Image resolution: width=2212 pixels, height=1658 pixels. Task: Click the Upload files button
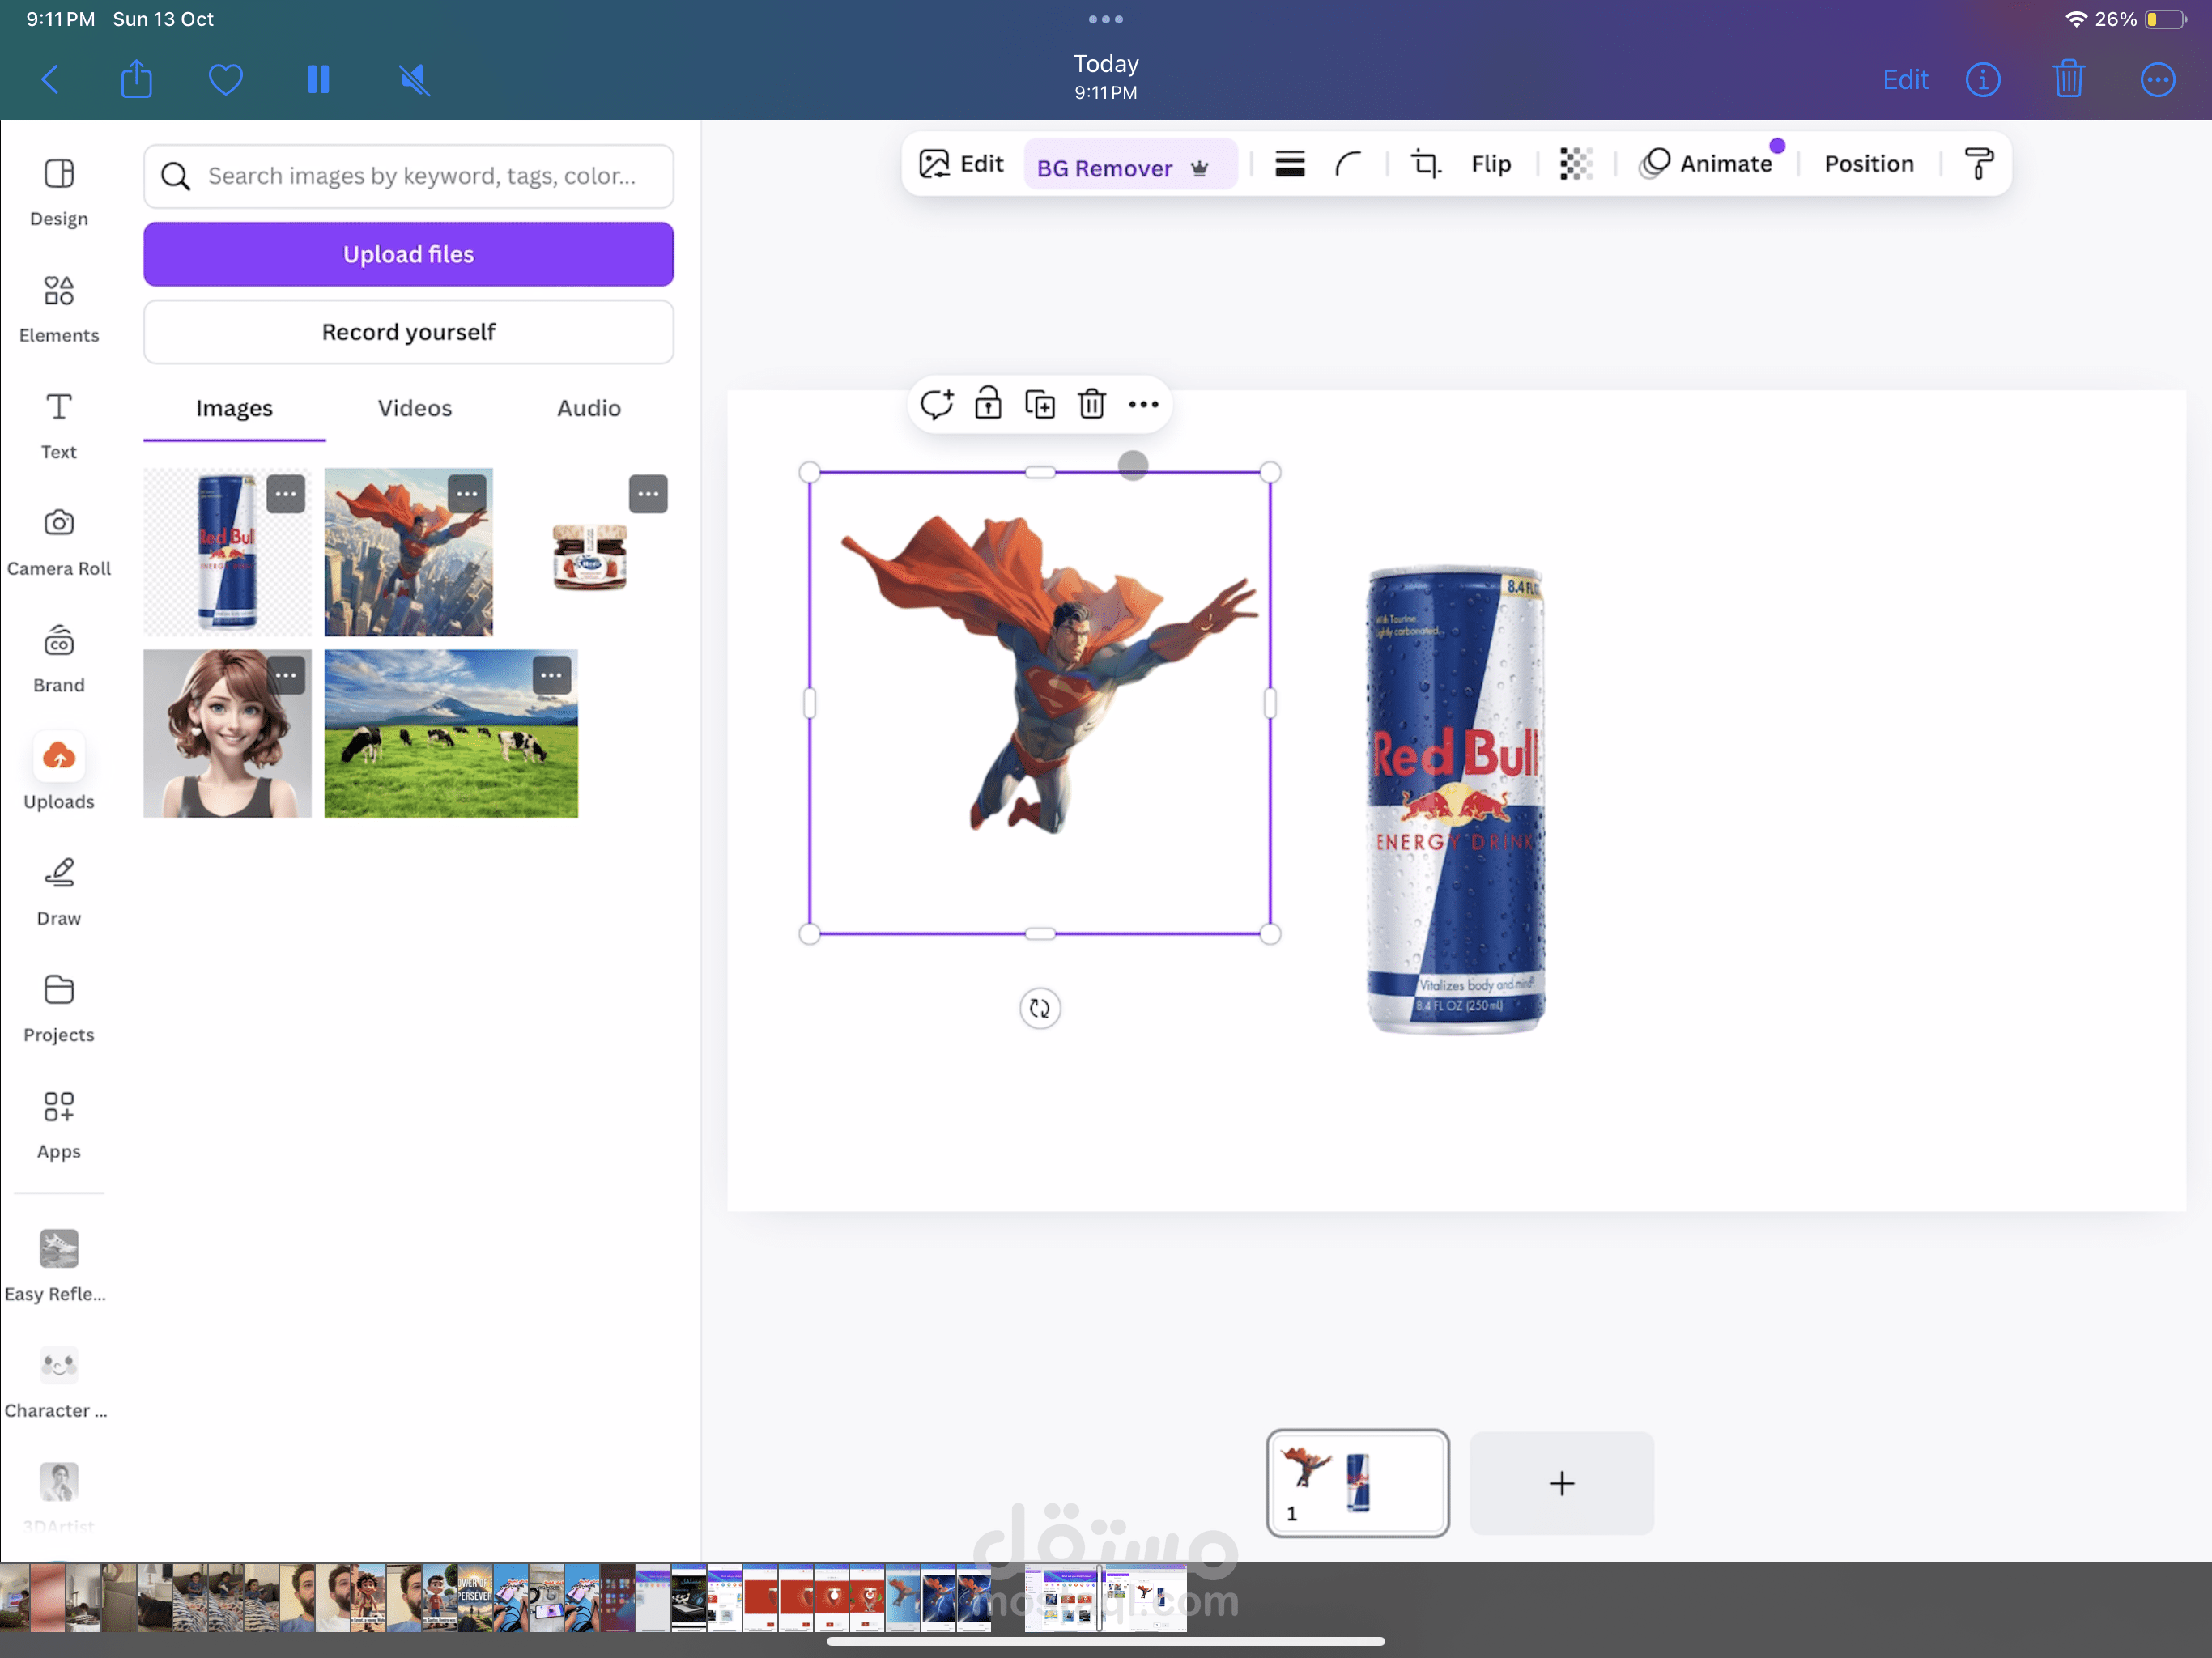[408, 254]
